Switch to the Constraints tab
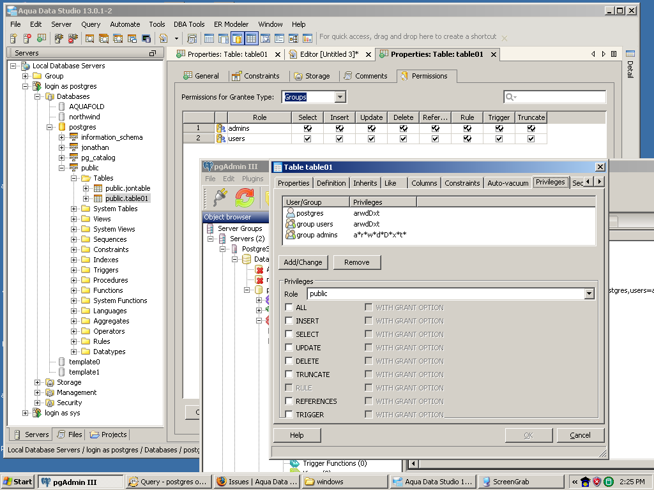The width and height of the screenshot is (654, 490). [255, 76]
